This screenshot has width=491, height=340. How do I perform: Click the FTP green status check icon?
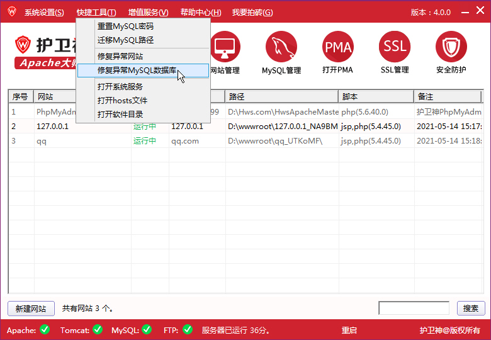click(x=187, y=329)
